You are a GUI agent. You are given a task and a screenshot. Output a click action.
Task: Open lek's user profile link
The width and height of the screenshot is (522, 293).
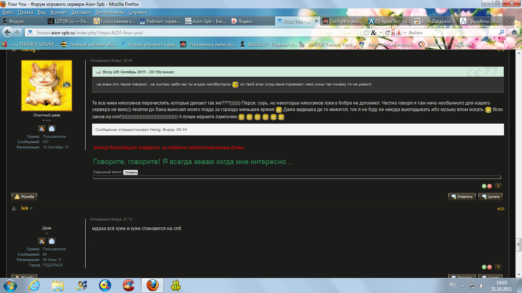click(x=24, y=208)
